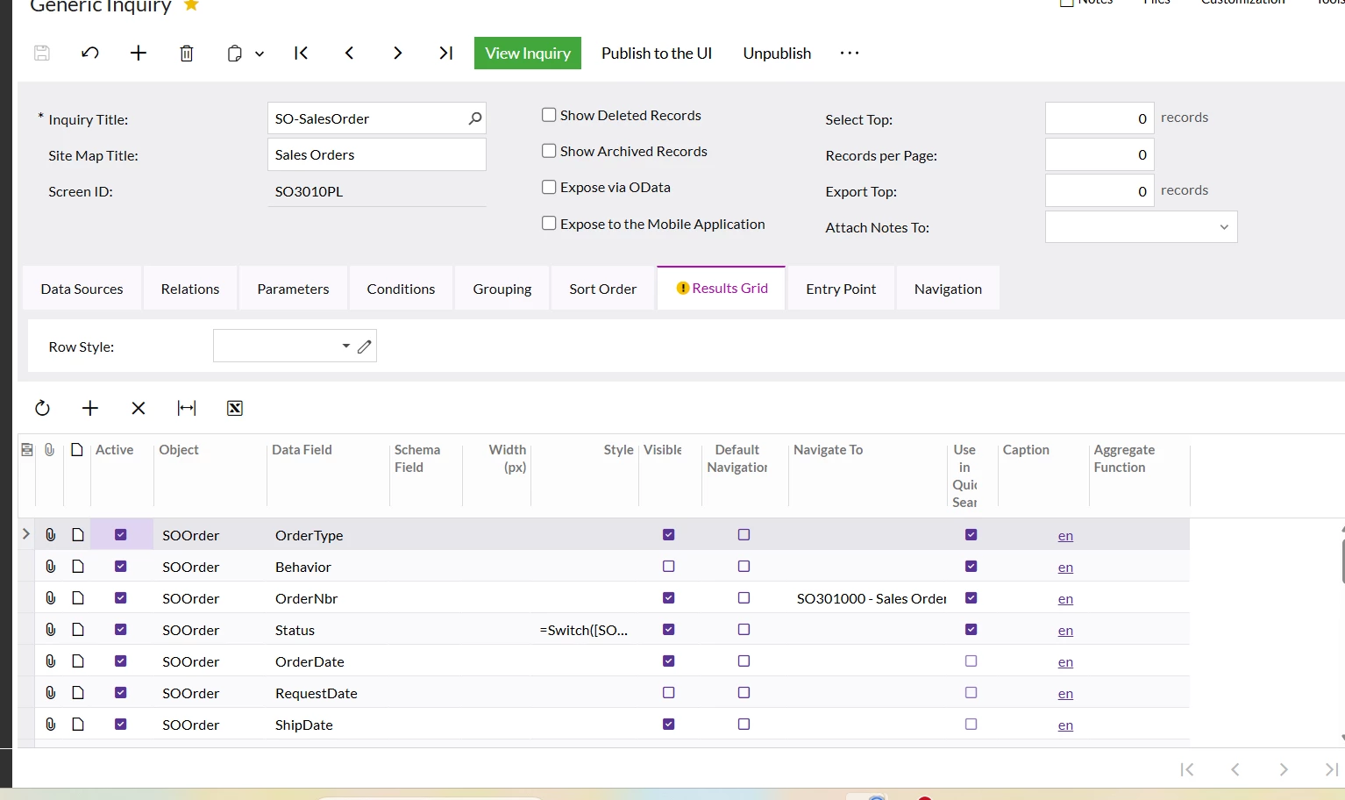Open the Grouping tab

(502, 289)
